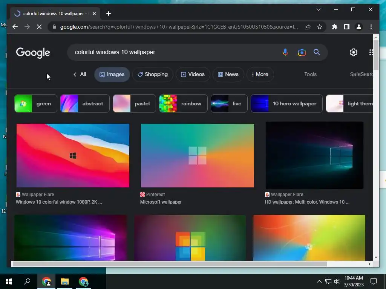386x289 pixels.
Task: Go back to the previous page
Action: (x=15, y=27)
